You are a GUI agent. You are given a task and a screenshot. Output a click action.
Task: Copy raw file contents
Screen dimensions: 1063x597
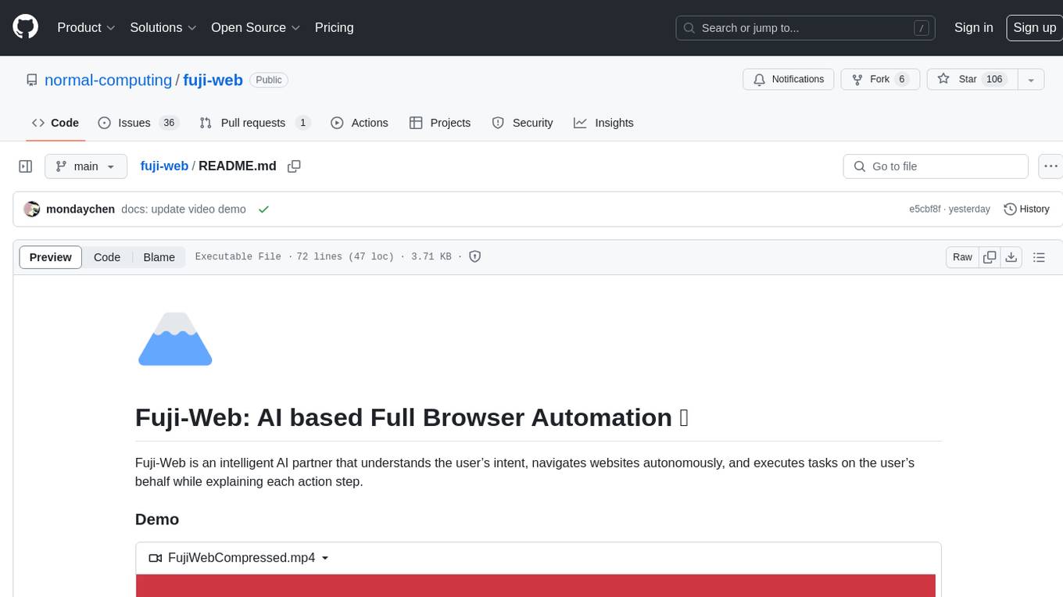pos(990,257)
